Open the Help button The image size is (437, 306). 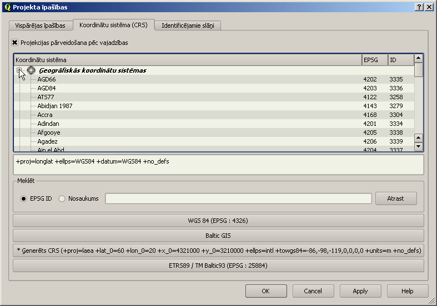point(408,291)
